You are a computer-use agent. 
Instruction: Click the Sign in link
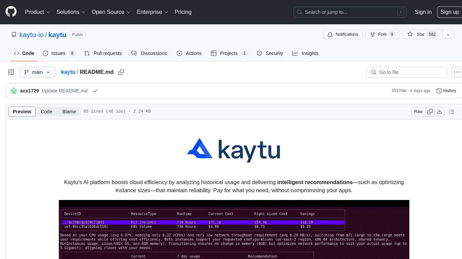[x=423, y=12]
